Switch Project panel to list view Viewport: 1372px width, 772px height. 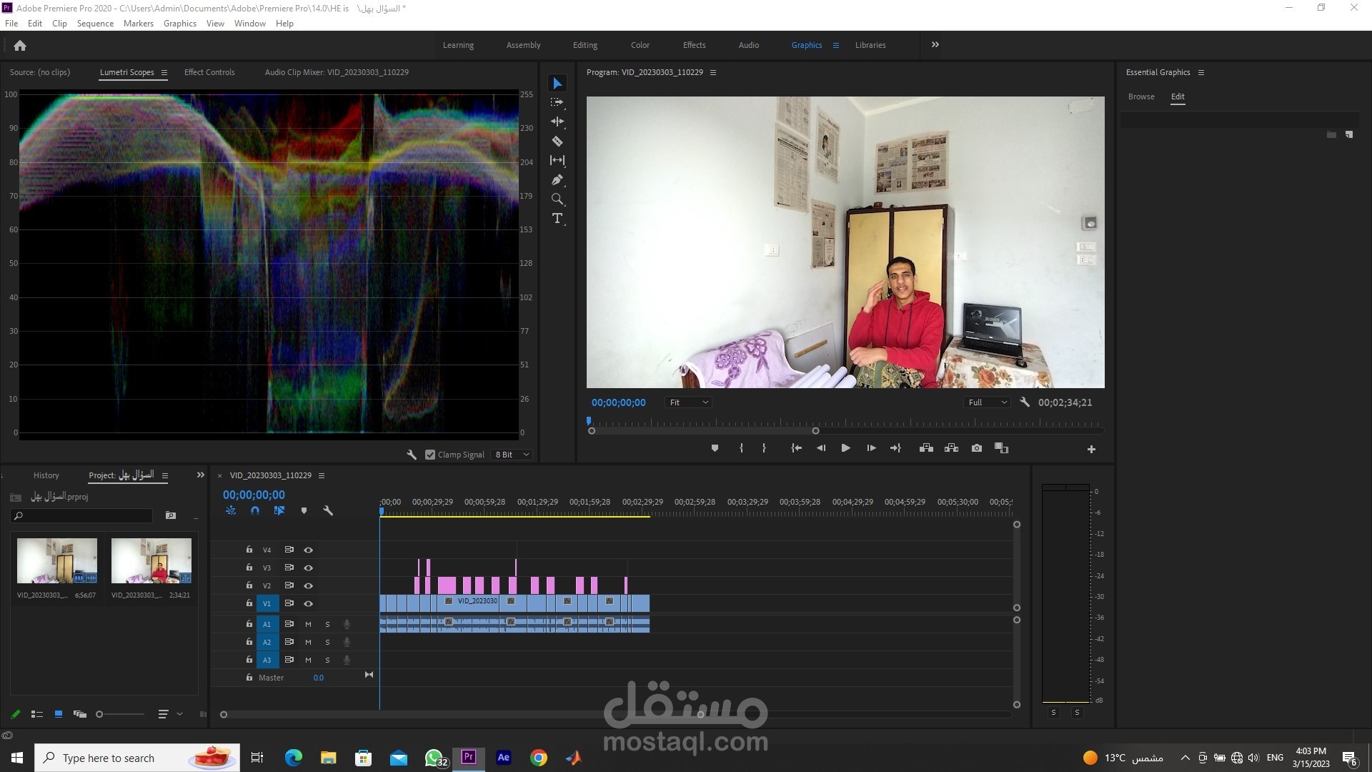click(x=37, y=714)
